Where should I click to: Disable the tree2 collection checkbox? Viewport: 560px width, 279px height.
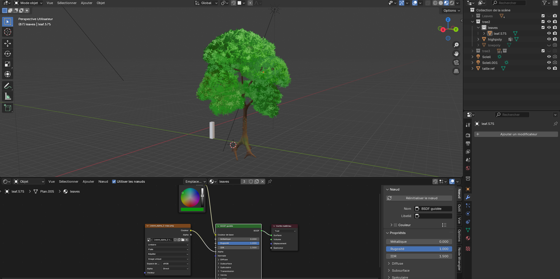(543, 22)
